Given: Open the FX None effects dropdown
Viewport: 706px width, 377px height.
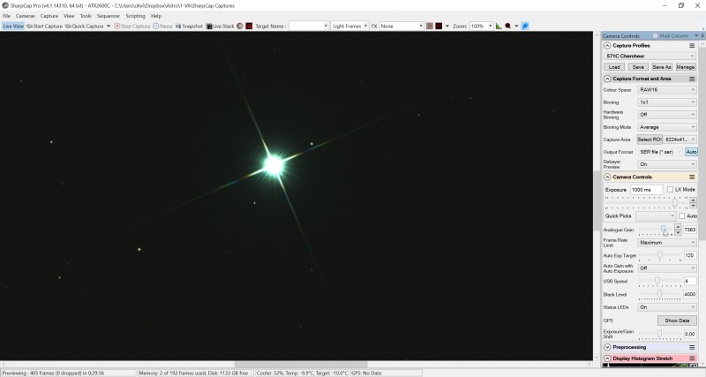Looking at the screenshot, I should [x=402, y=26].
